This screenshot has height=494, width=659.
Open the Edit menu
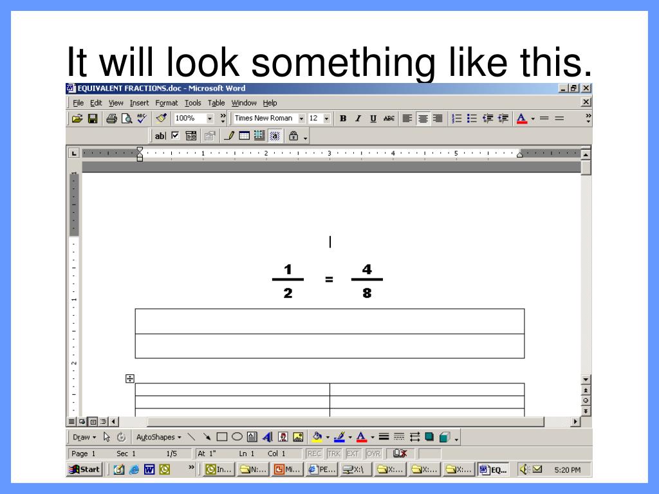tap(96, 103)
